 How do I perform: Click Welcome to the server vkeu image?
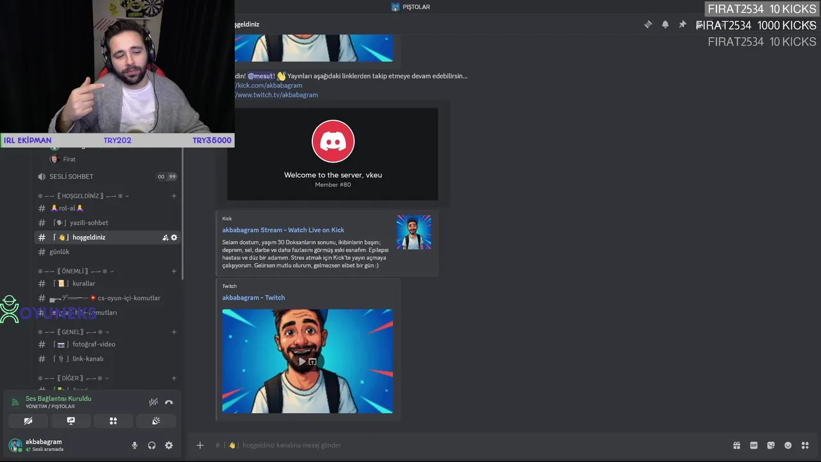tap(332, 154)
